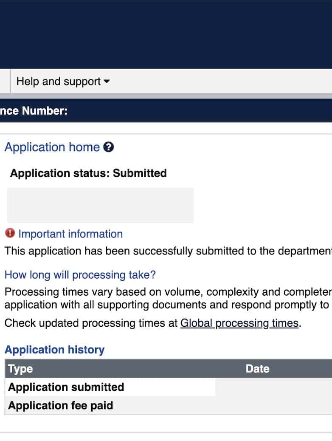Click the Reference Number bar label
Screen dimensions: 332x441
34,111
